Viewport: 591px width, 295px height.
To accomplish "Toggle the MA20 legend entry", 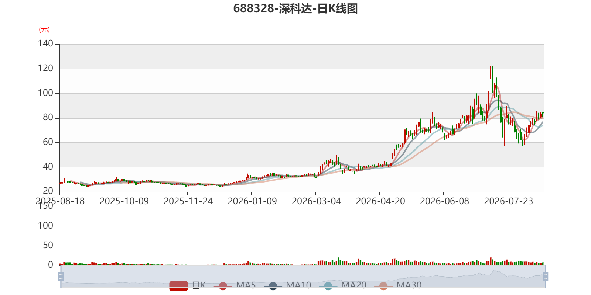I will [343, 285].
